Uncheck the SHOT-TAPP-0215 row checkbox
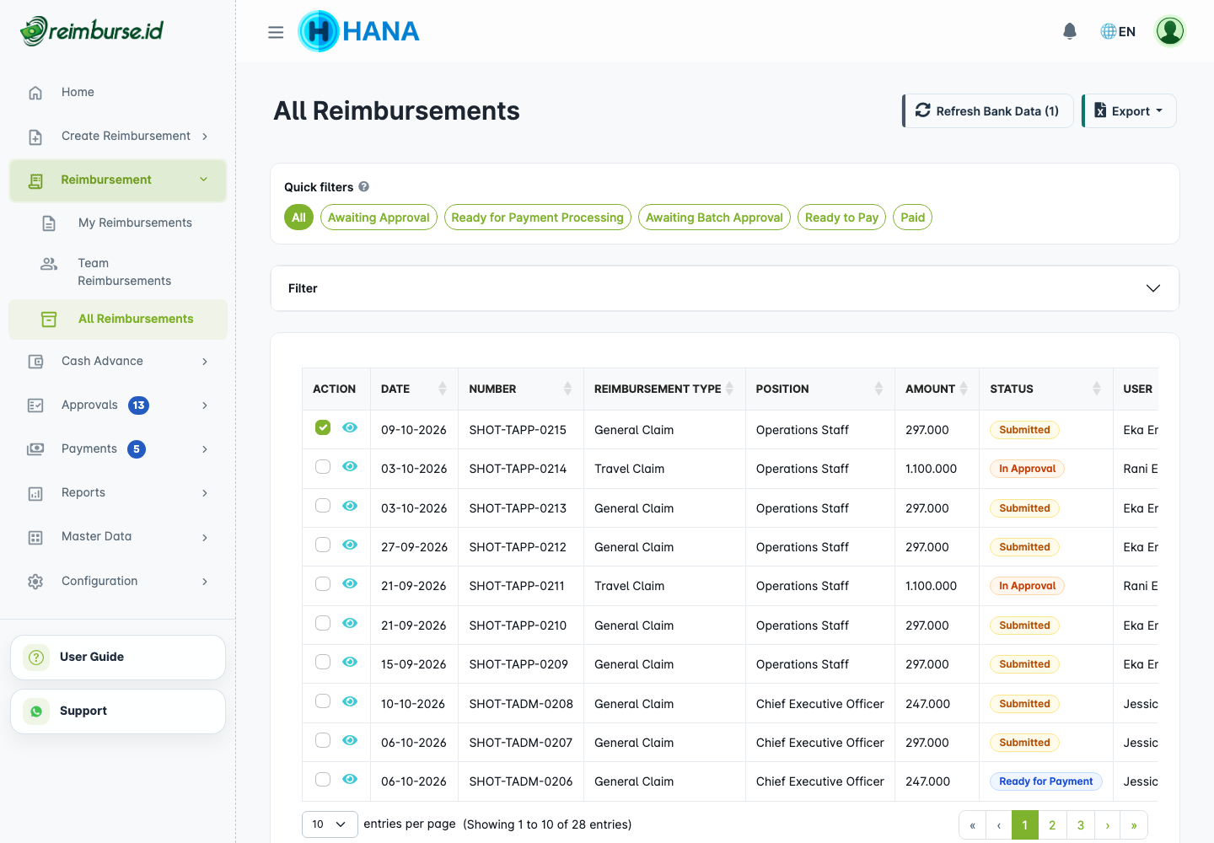Screen dimensions: 1214x843 (x=323, y=427)
